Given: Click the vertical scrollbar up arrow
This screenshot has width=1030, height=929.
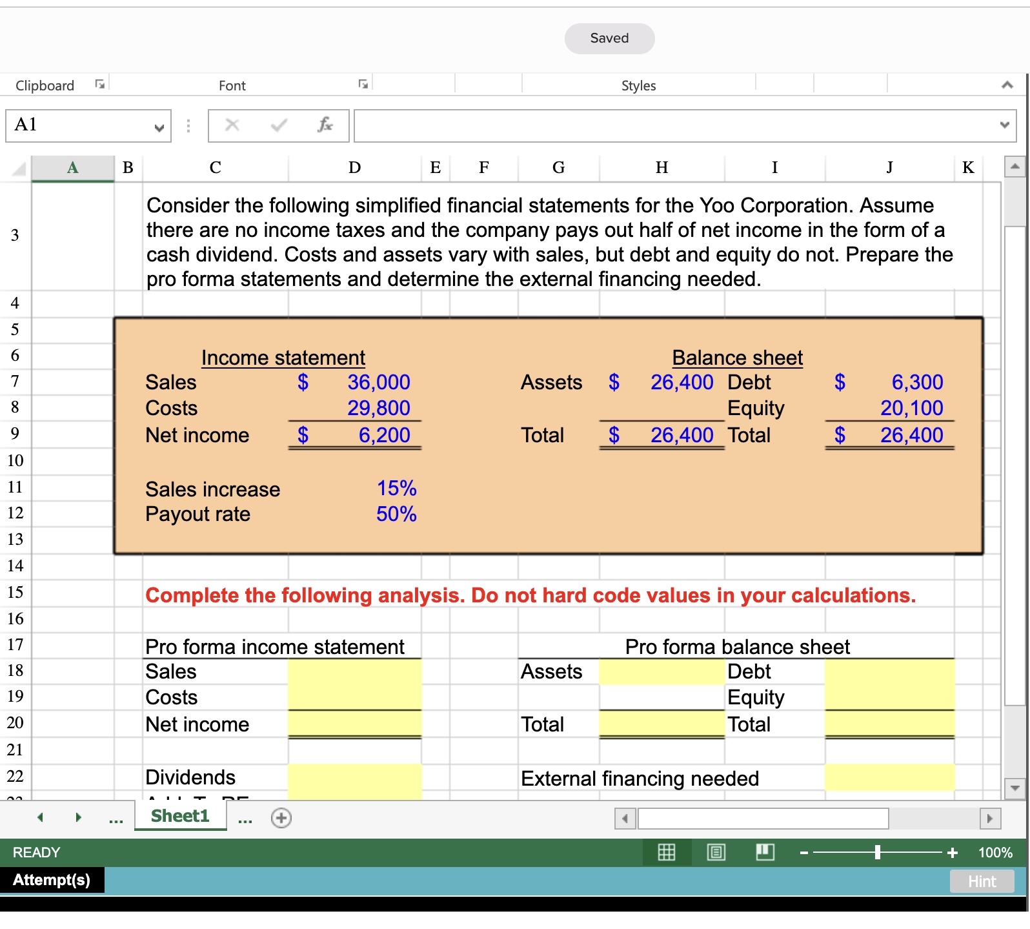Looking at the screenshot, I should click(1015, 167).
